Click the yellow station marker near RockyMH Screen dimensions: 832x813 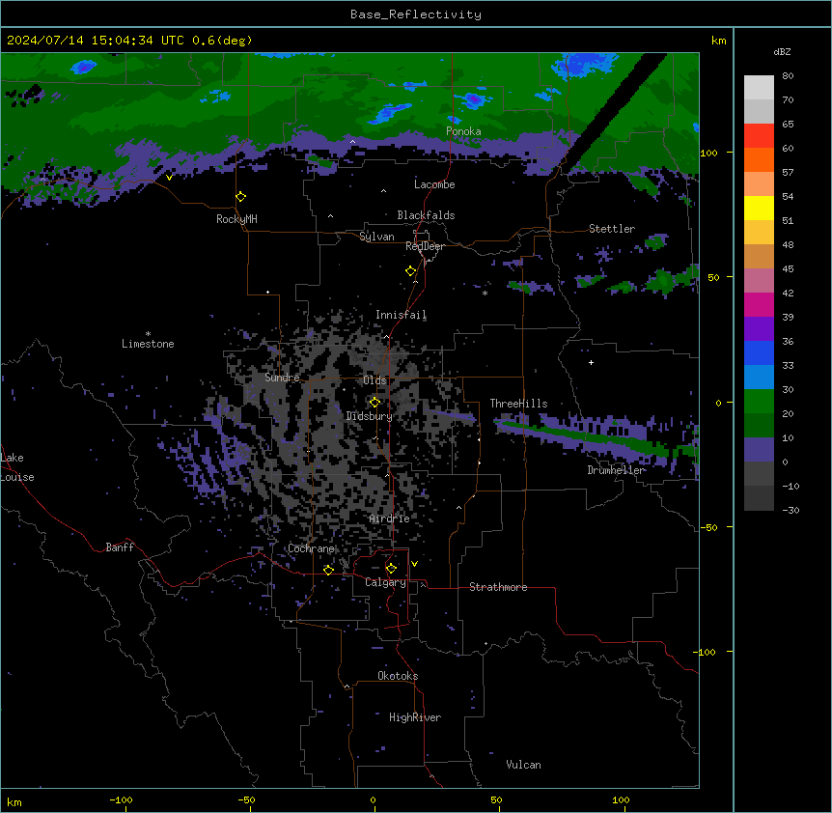[x=241, y=197]
